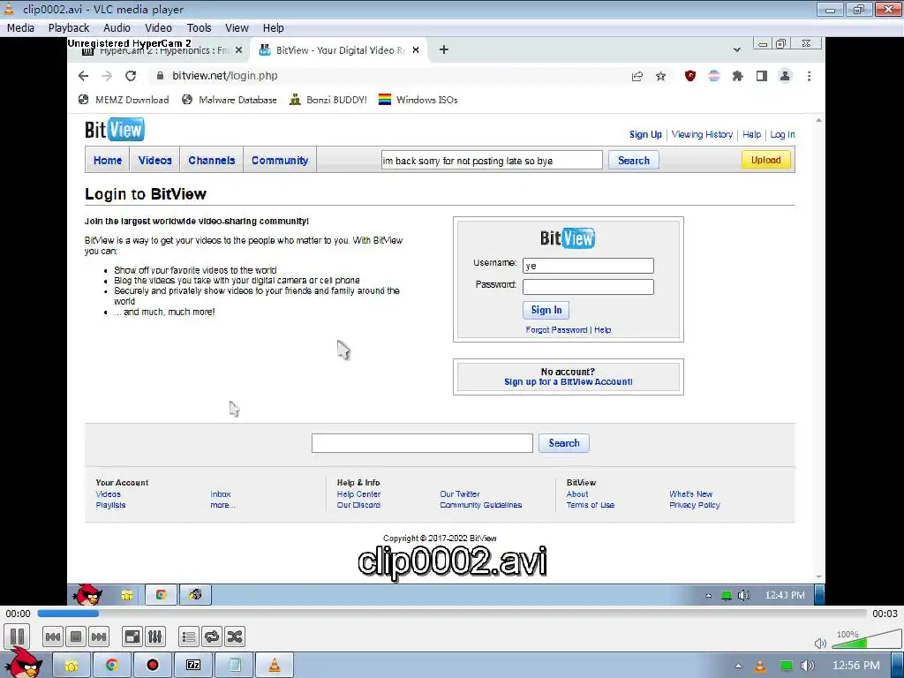Open 7-Zip from the taskbar
The image size is (904, 678).
point(193,666)
